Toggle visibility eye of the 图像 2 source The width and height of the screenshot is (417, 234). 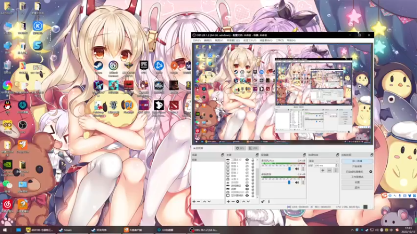pos(247,173)
